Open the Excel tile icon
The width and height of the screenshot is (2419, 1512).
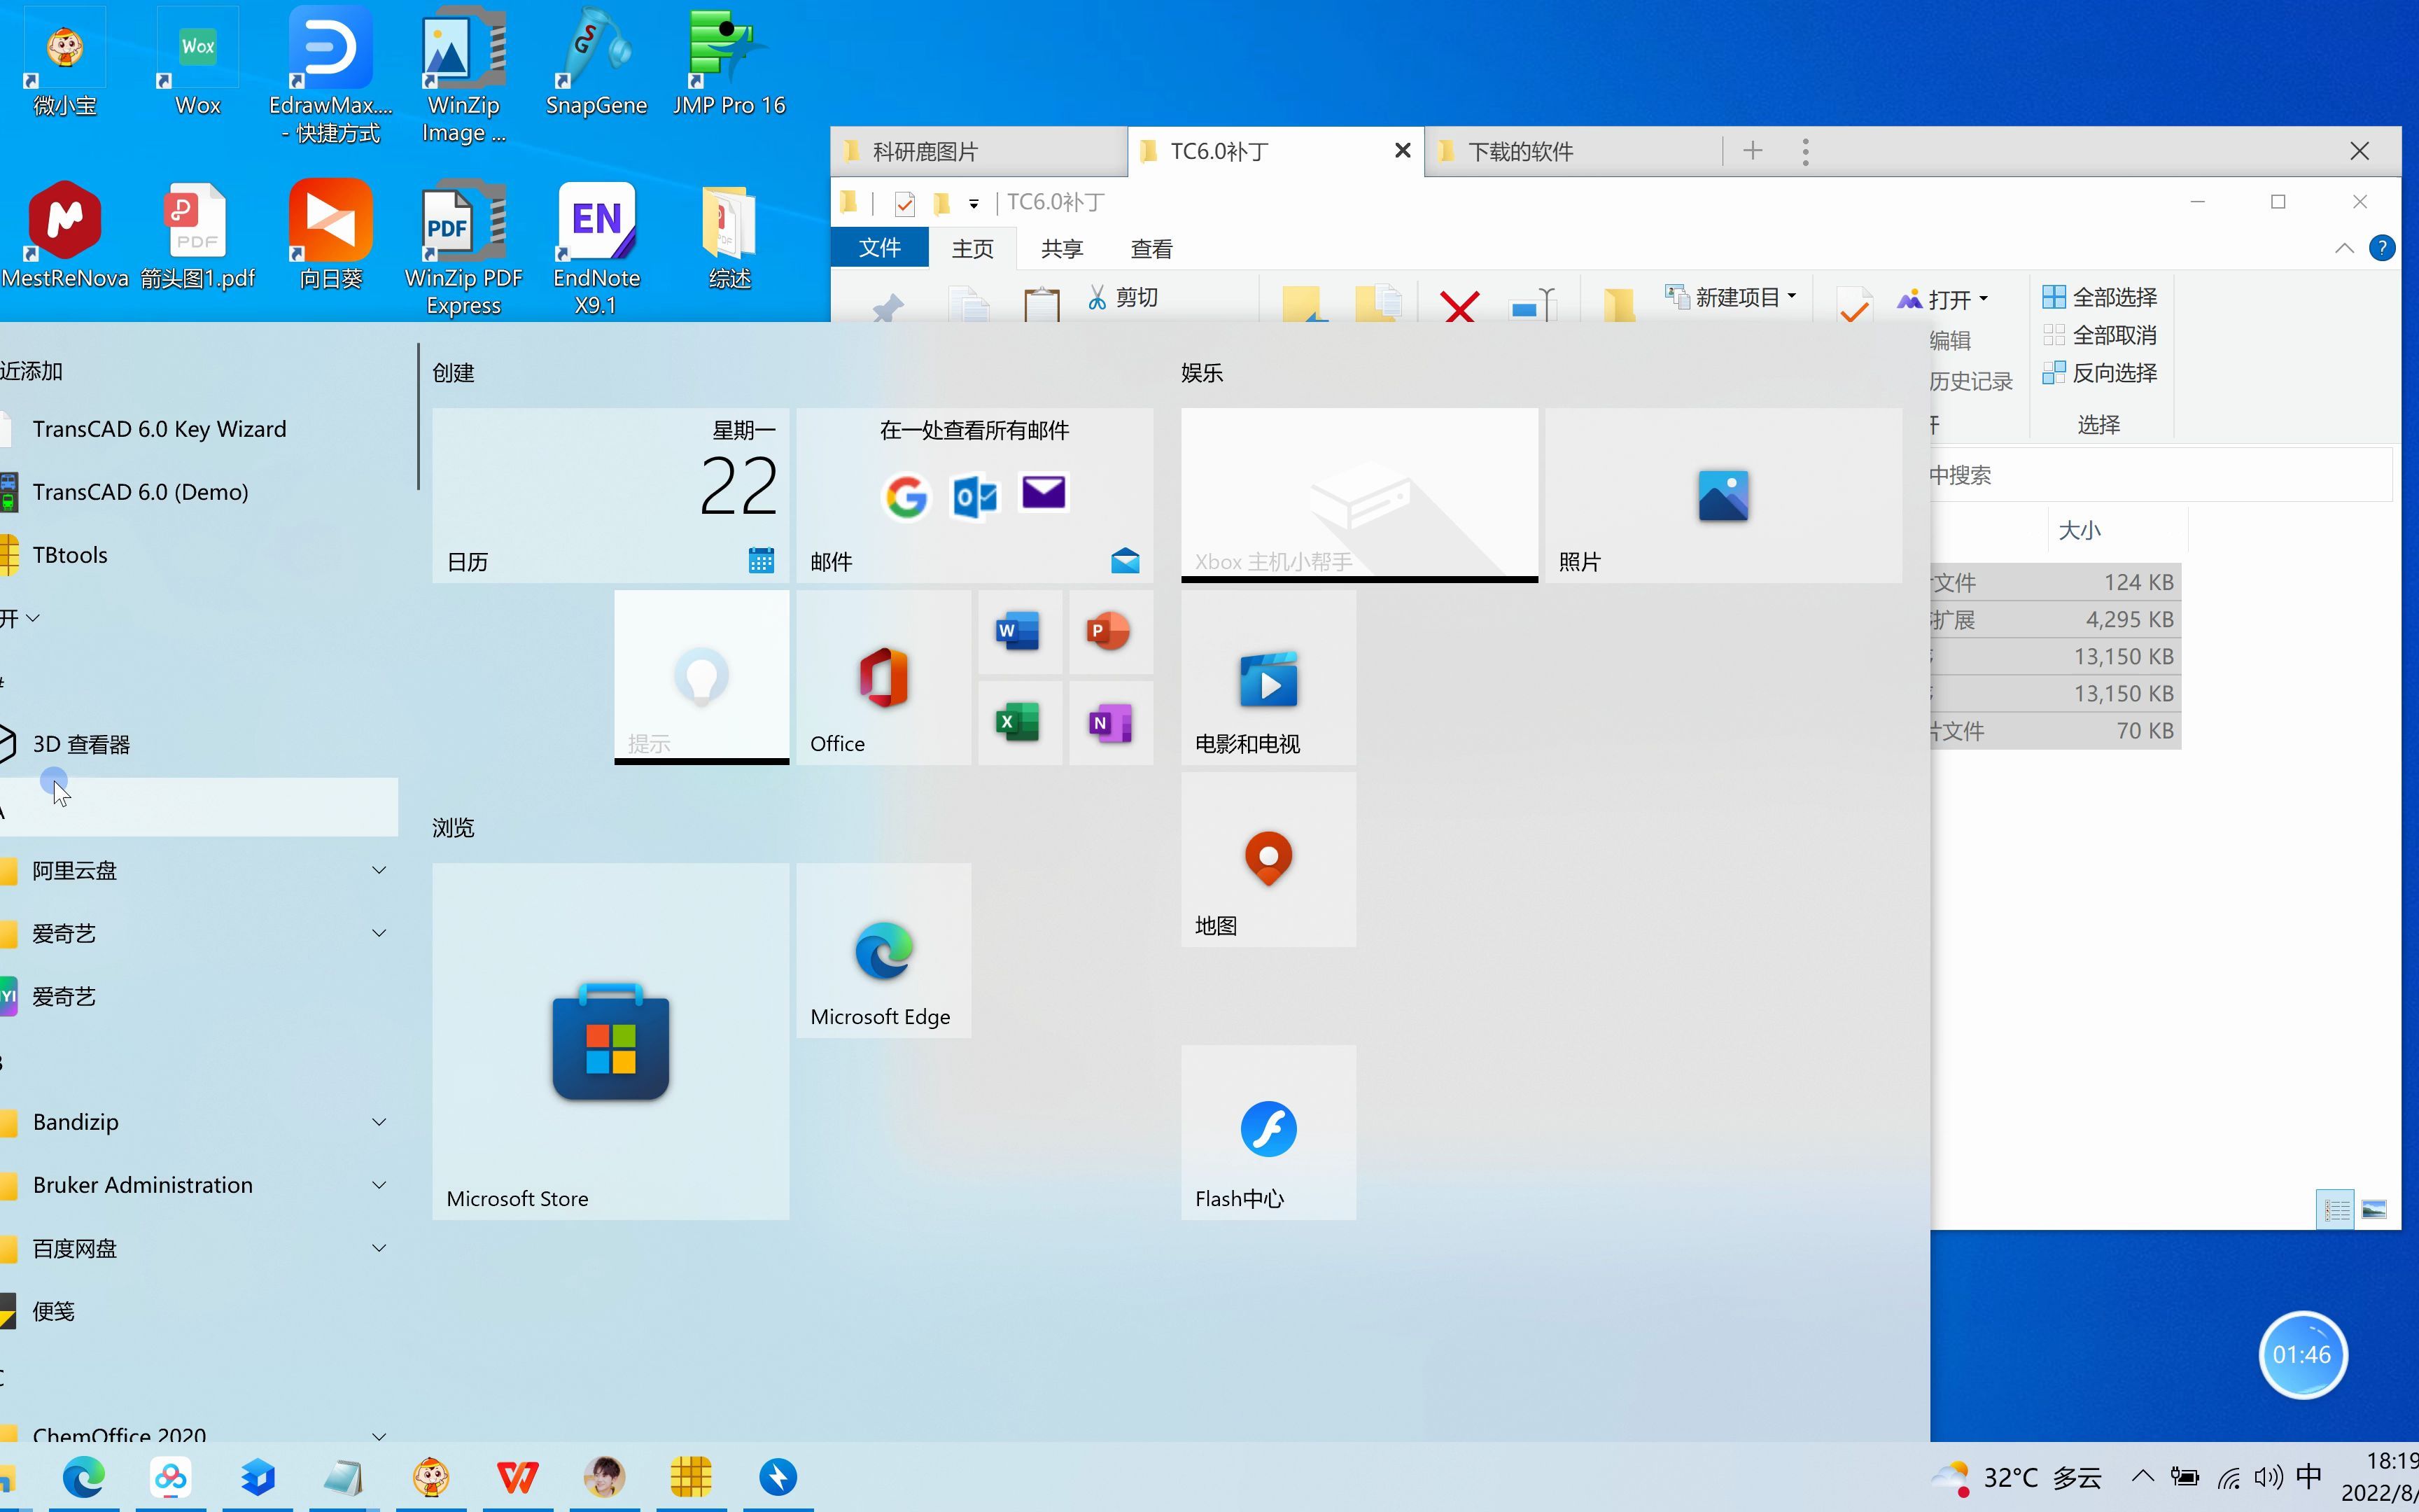point(1018,722)
